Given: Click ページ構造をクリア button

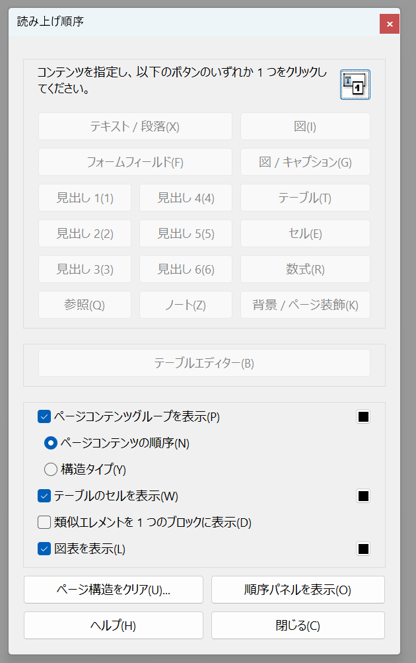Looking at the screenshot, I should tap(114, 590).
